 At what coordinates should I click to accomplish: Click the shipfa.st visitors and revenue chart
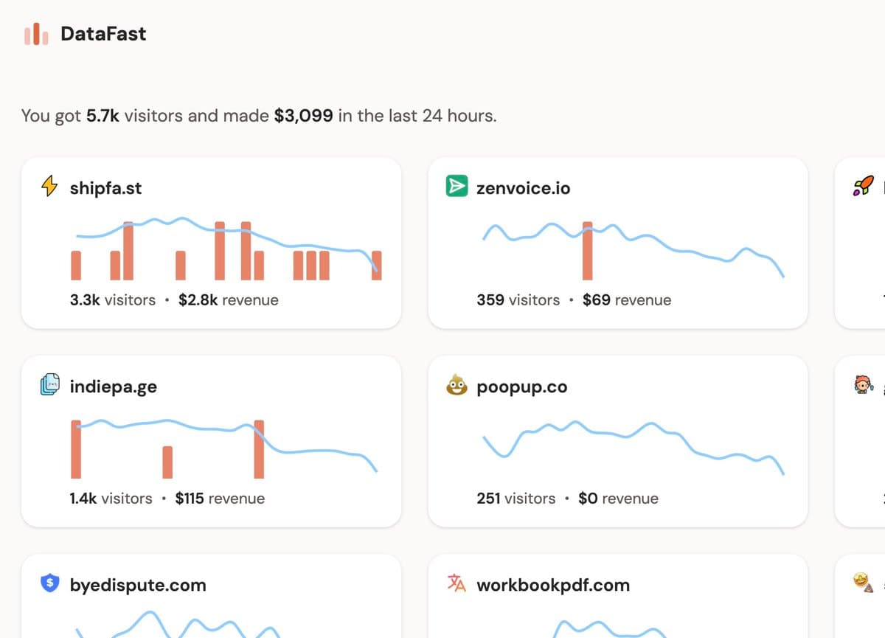[226, 249]
